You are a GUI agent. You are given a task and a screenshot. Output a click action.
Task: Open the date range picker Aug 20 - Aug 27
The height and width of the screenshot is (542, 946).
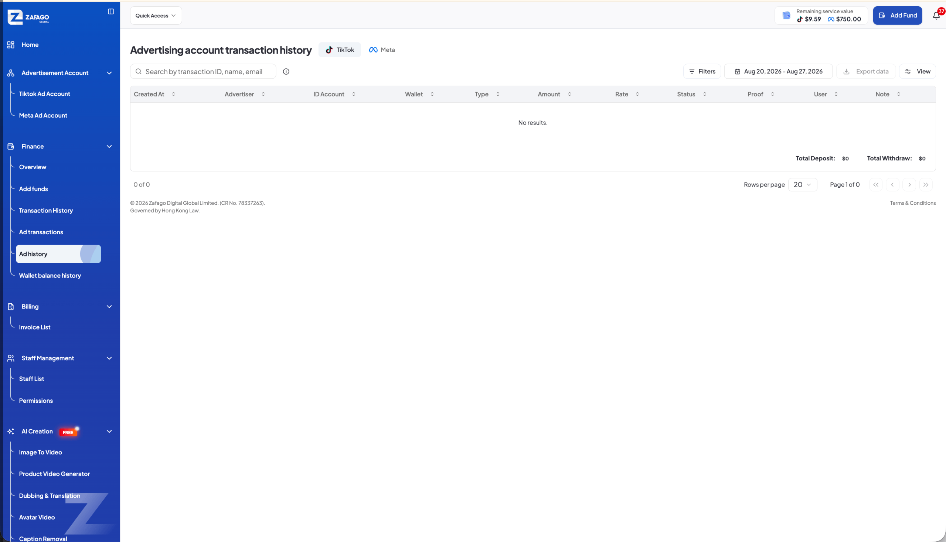point(779,71)
